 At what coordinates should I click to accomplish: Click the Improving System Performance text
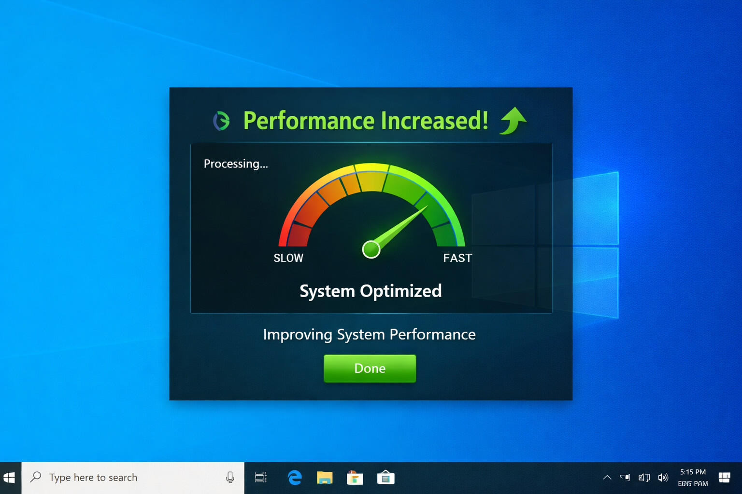pos(369,334)
